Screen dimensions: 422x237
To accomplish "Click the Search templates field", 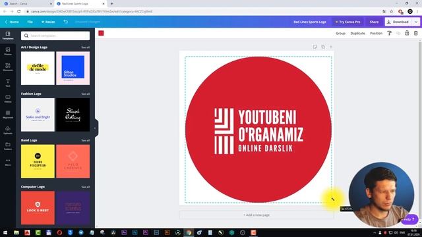I will click(55, 36).
